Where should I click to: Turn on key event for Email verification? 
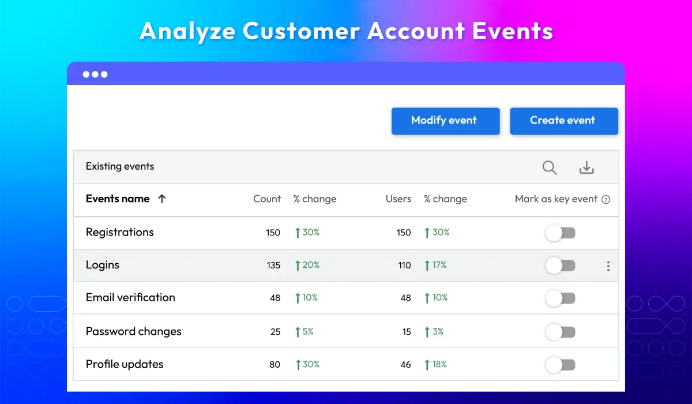click(561, 298)
